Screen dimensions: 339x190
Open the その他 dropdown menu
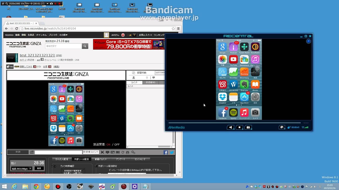click(63, 35)
